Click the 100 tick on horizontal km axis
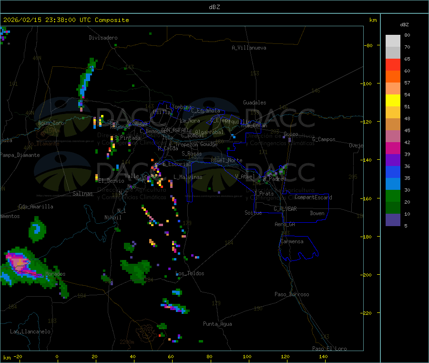 pyautogui.click(x=247, y=356)
